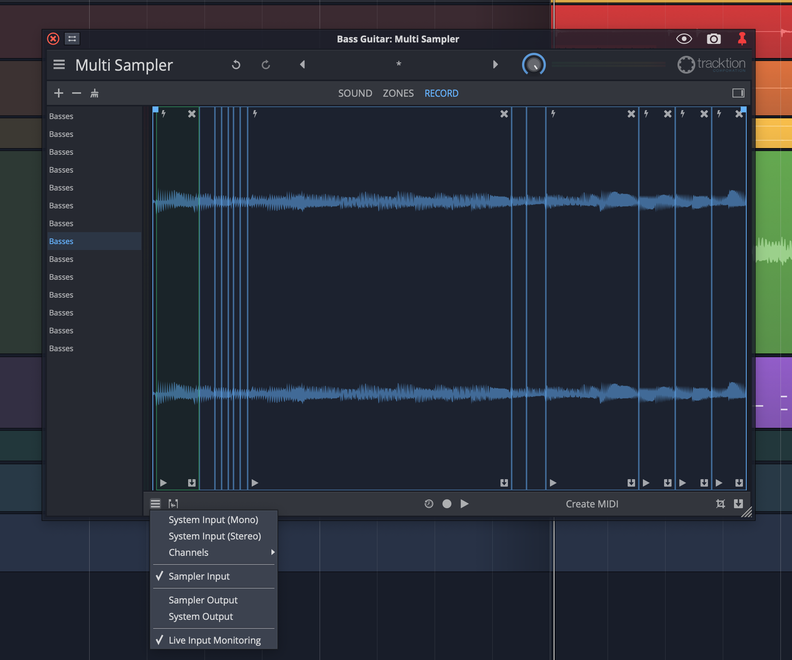Select the highlighted Basses entry in the sidebar

pyautogui.click(x=94, y=241)
